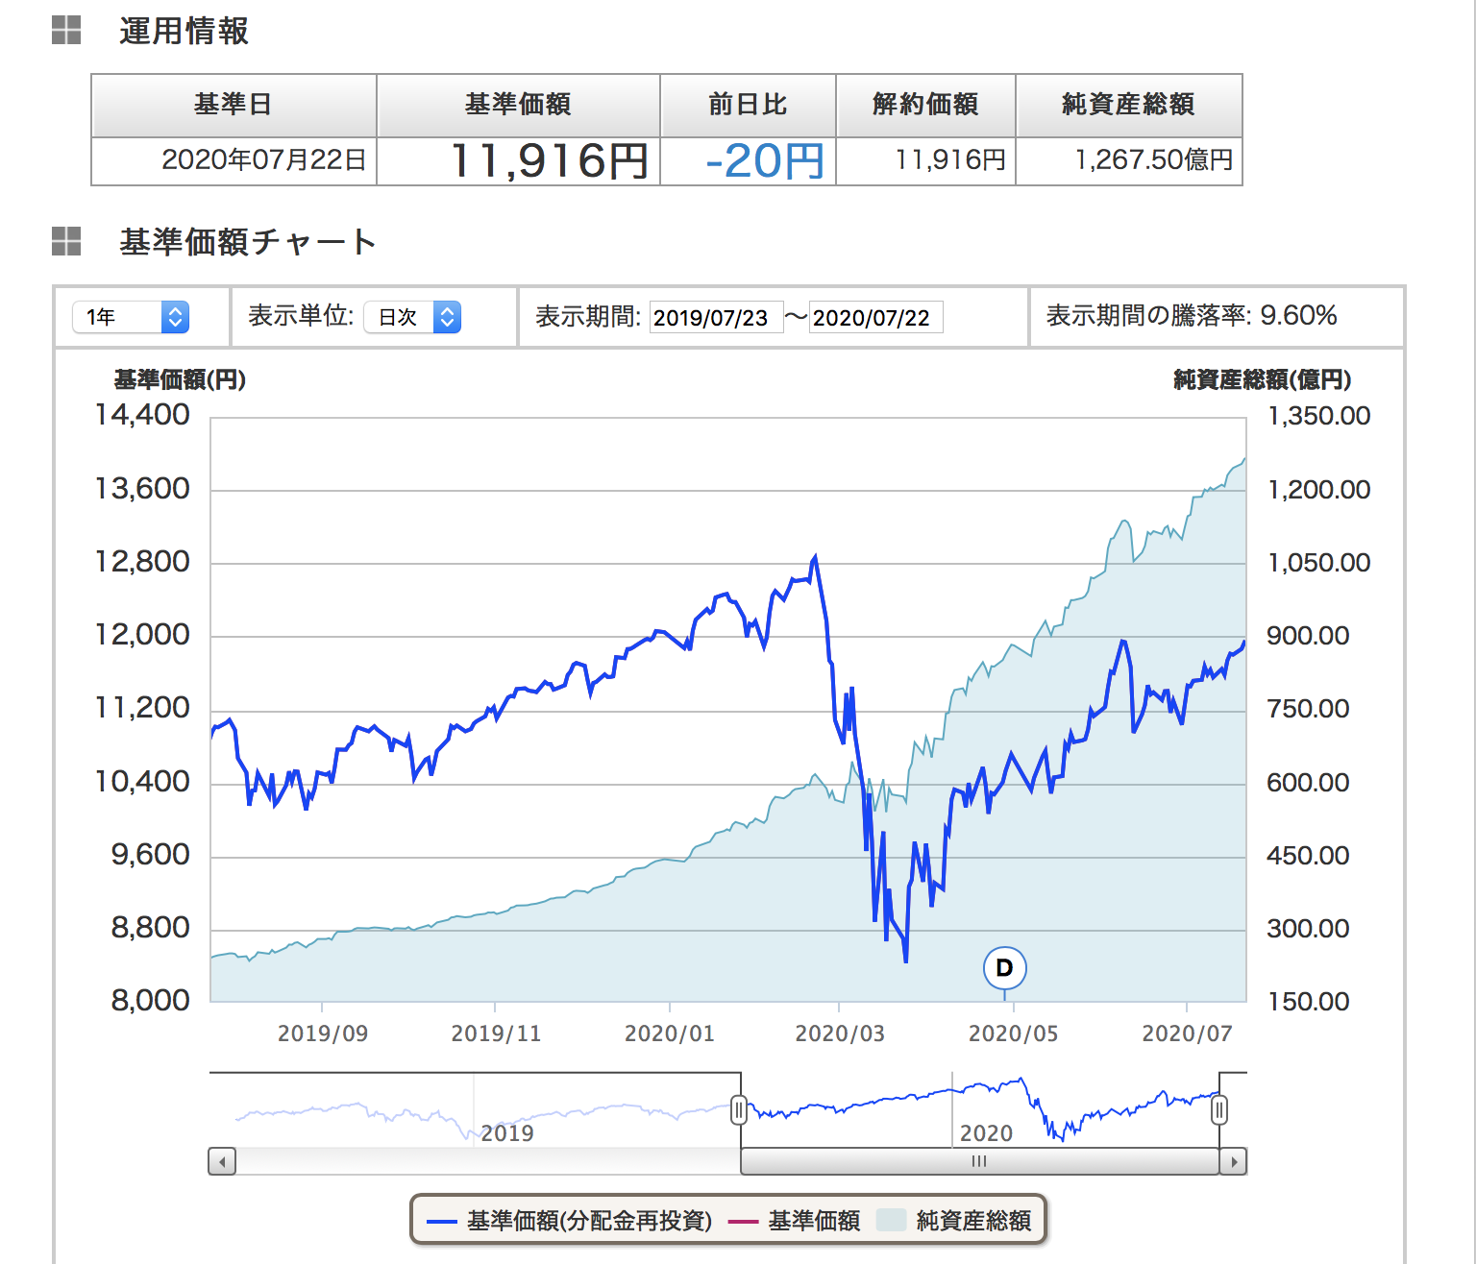Click the grid icon beside 基準価額チャート
The image size is (1476, 1264).
click(x=66, y=241)
